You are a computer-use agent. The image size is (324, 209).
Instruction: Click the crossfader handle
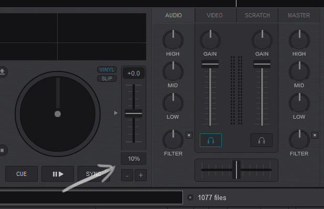[236, 170]
